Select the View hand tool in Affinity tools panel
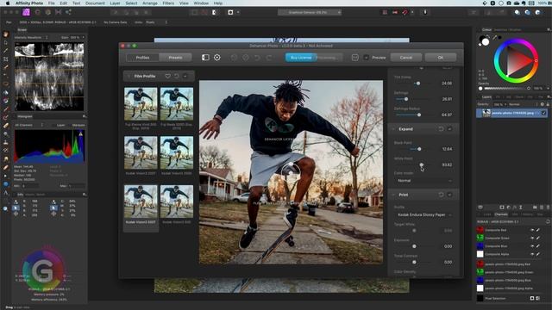The width and height of the screenshot is (552, 310). [5, 34]
